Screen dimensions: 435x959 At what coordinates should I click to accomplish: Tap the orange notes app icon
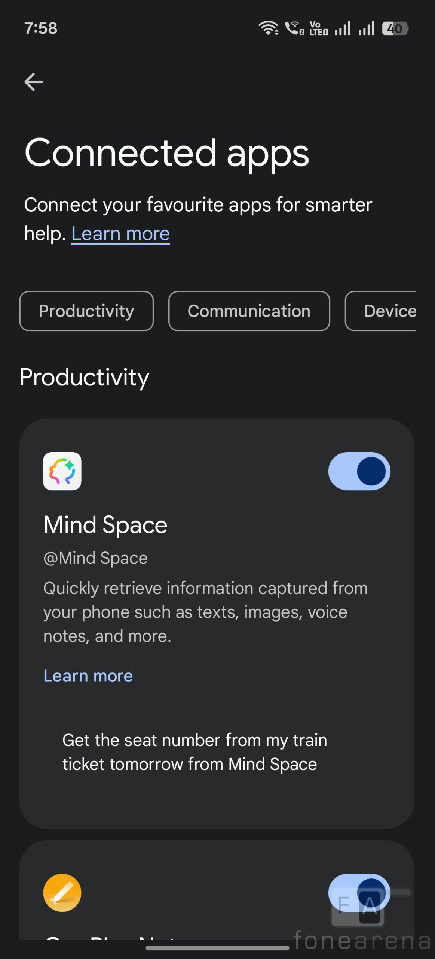click(x=62, y=893)
